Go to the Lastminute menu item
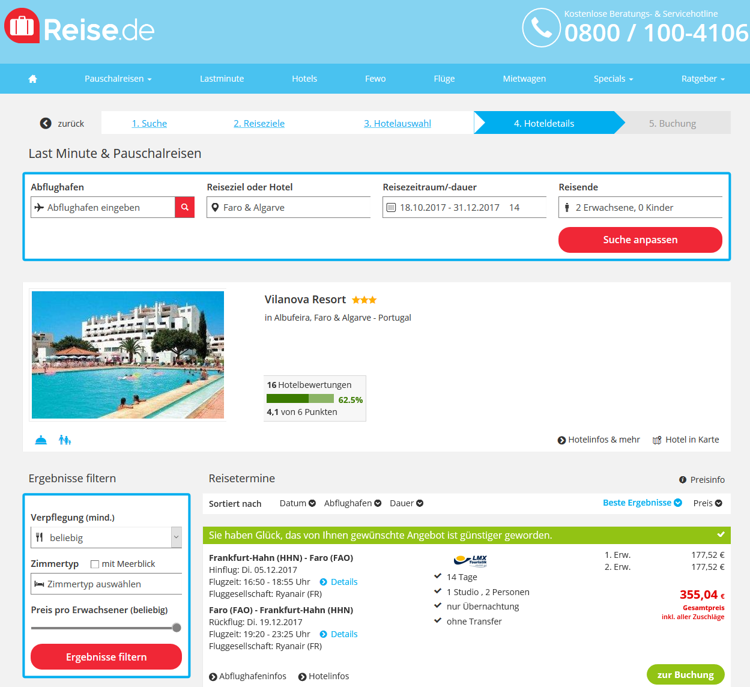Viewport: 750px width, 687px height. pyautogui.click(x=222, y=79)
